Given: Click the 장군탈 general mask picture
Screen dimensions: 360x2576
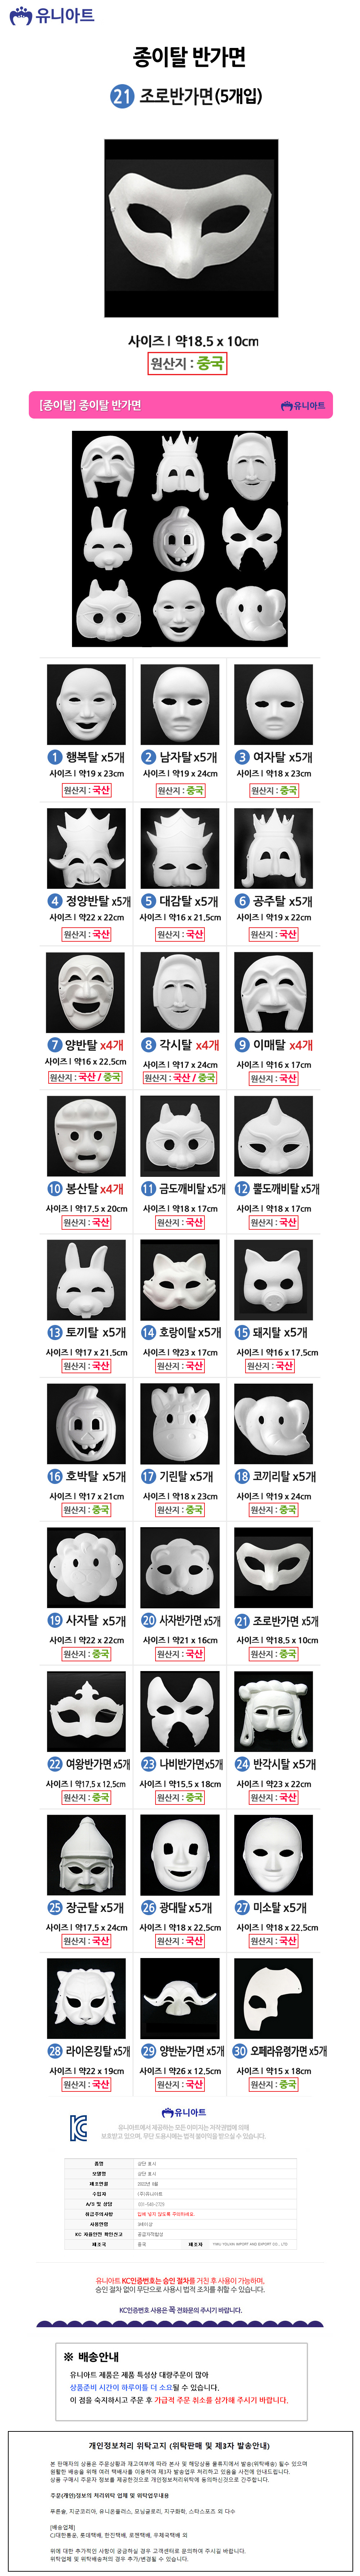Looking at the screenshot, I should (87, 1855).
